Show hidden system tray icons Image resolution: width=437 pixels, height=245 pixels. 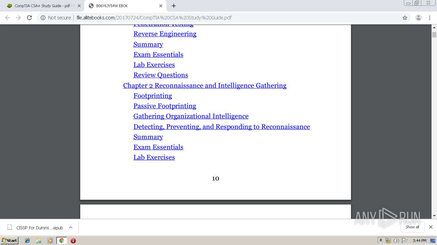click(381, 241)
